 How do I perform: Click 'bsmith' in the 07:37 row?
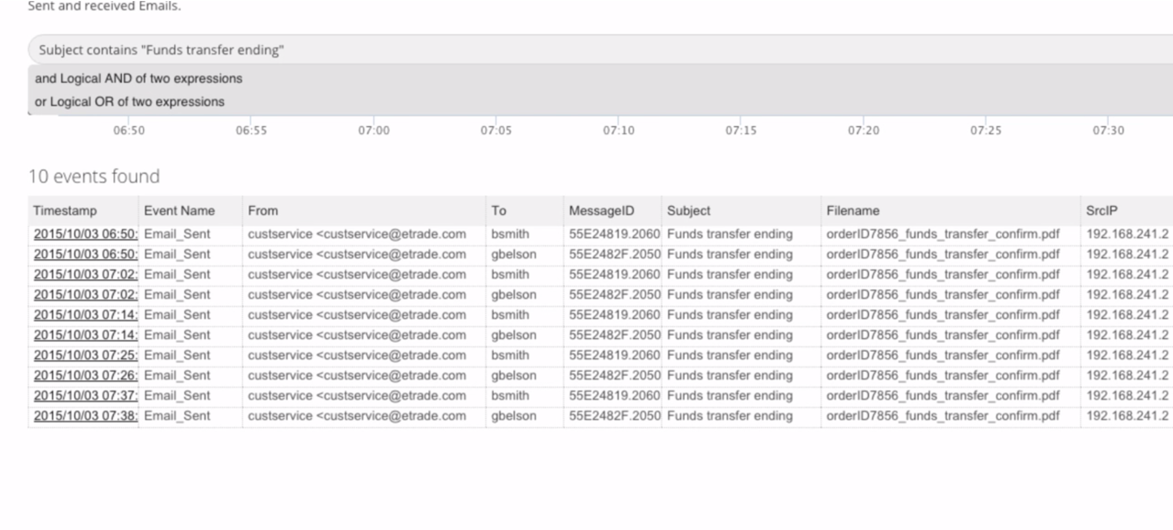(x=510, y=395)
